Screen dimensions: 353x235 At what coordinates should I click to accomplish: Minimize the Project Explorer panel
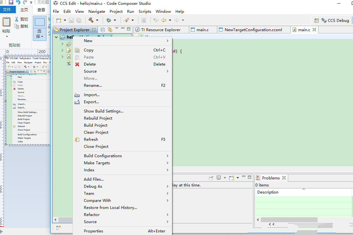[x=123, y=29]
